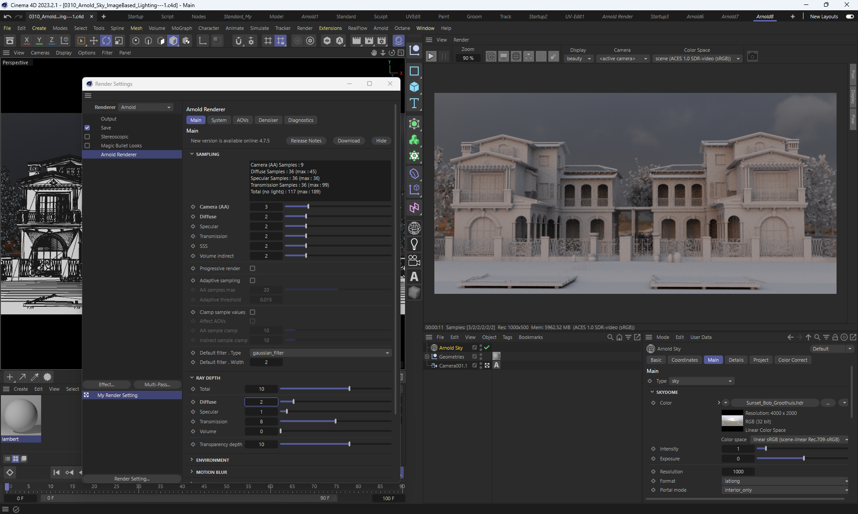The image size is (858, 514).
Task: Click the IPR snapshot camera icon
Action: 753,57
